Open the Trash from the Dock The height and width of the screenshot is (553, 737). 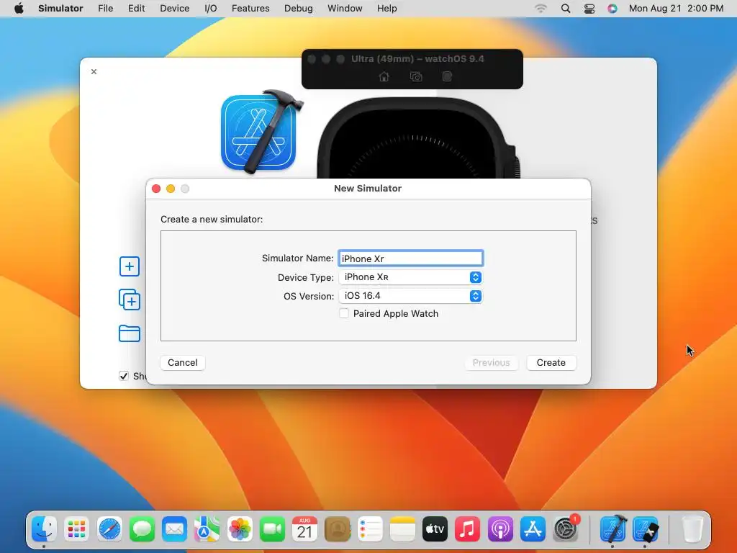click(692, 529)
